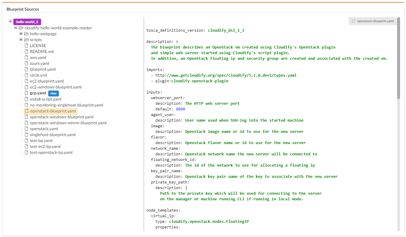Click the fullscreen icon beside openstack-blueprint.yaml label
The height and width of the screenshot is (237, 406).
pyautogui.click(x=353, y=21)
